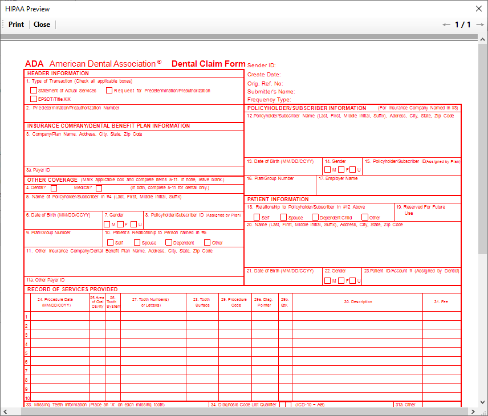Check M box in field 7 Gender
Image resolution: width=488 pixels, height=416 pixels.
(107, 224)
